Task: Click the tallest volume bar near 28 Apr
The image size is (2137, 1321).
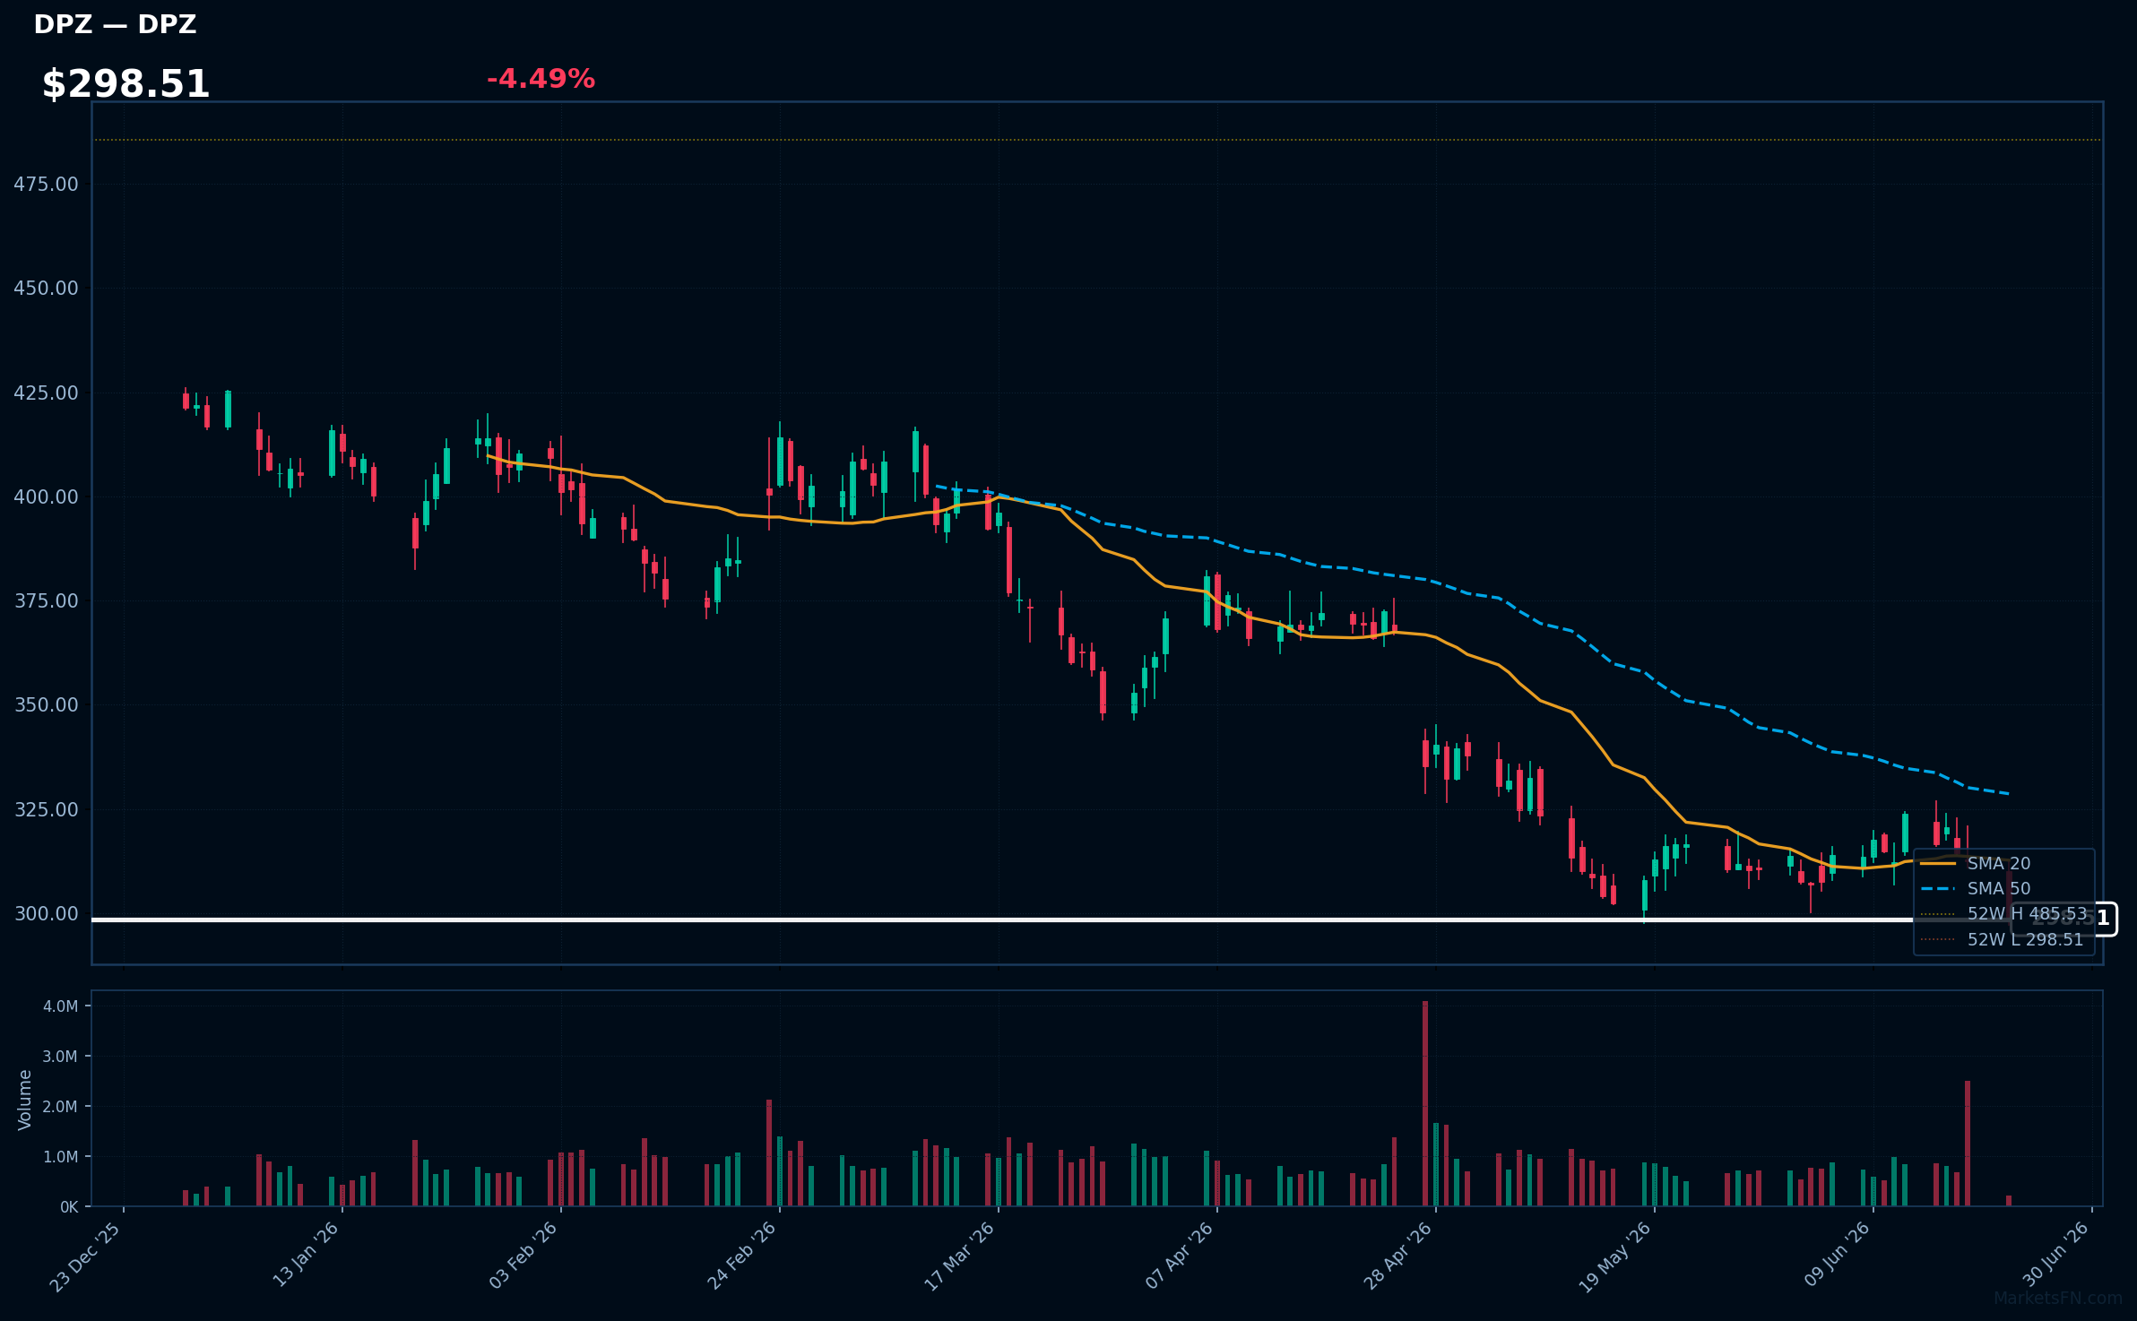Action: point(1425,1103)
